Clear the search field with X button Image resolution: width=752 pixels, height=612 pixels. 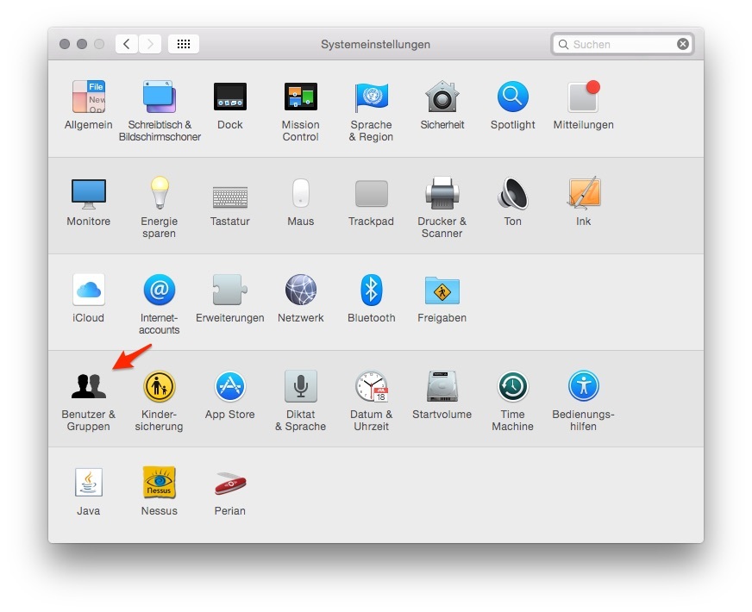click(x=683, y=44)
